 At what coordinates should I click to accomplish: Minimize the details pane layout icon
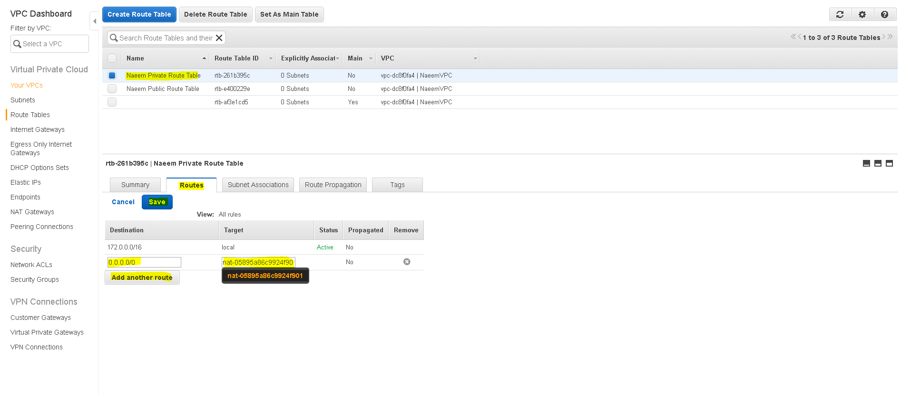tap(866, 163)
